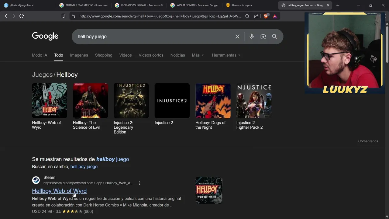The height and width of the screenshot is (219, 389).
Task: Switch to the '¡Únete al juego Basta!' tab
Action: 27,5
